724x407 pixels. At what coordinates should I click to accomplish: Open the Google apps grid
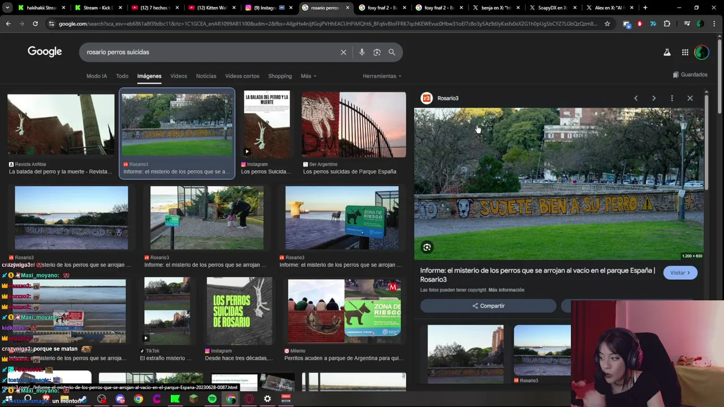(685, 52)
